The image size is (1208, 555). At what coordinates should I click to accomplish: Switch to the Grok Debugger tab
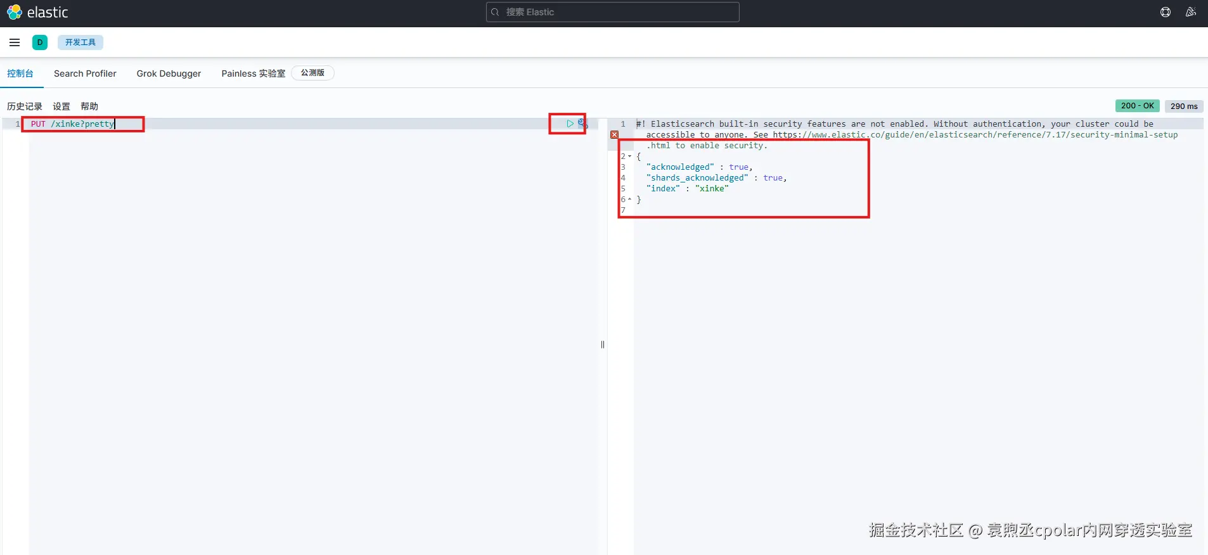tap(169, 73)
